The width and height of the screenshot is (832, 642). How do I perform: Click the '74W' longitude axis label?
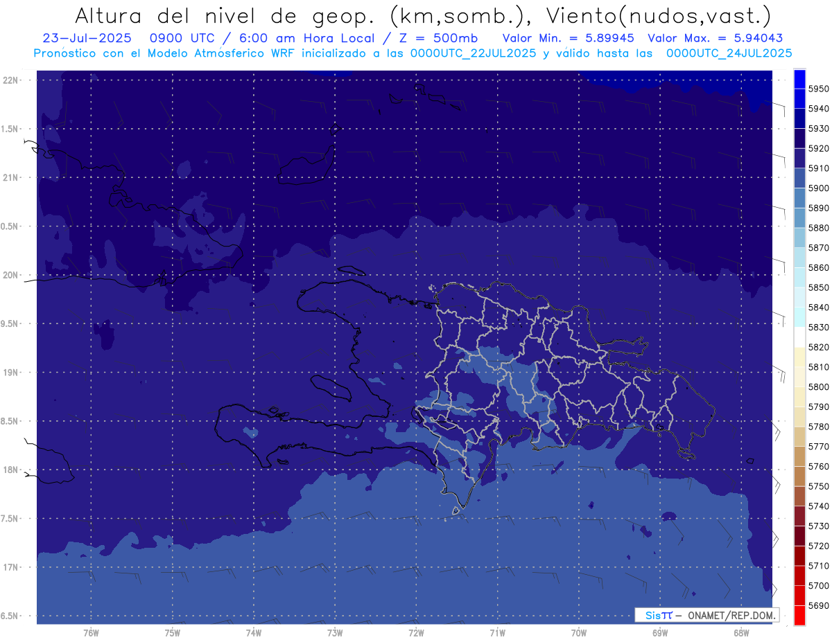click(254, 632)
